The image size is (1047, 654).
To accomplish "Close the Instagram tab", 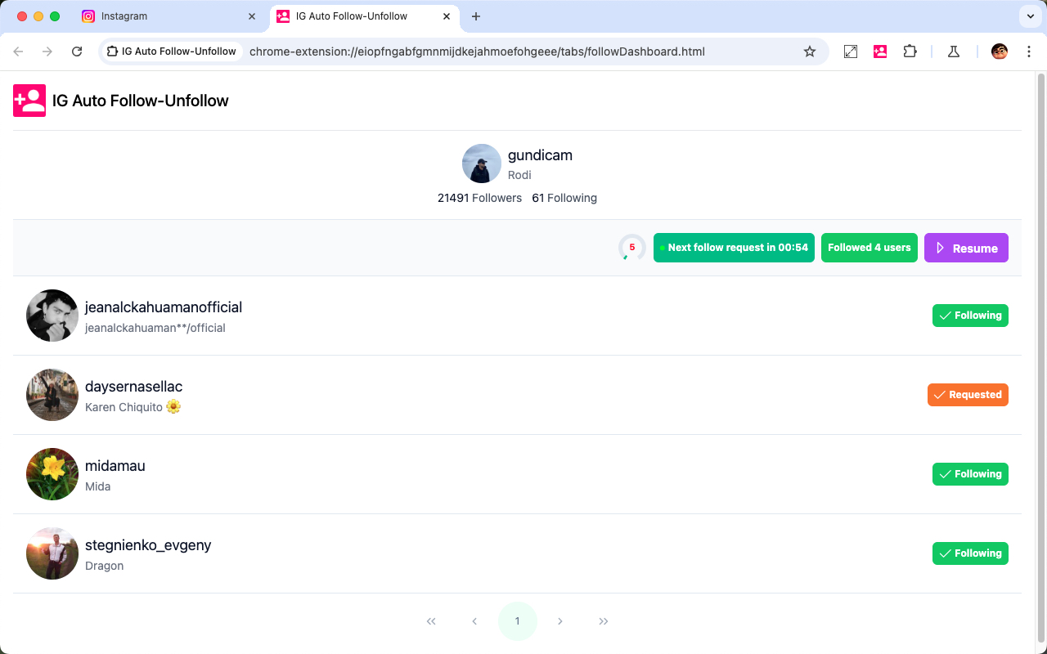I will click(251, 16).
